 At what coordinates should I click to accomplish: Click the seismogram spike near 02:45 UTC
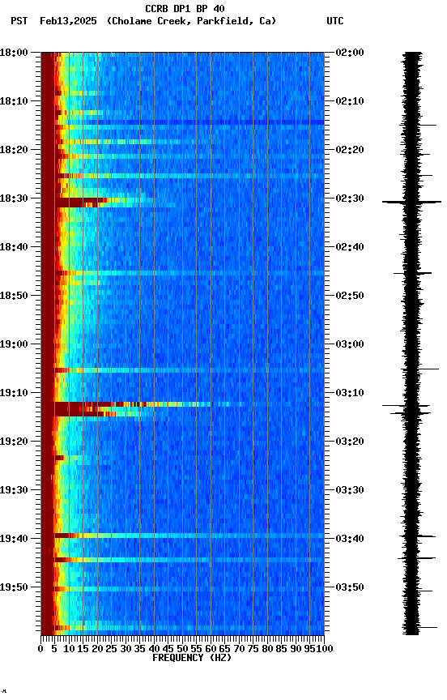(413, 273)
